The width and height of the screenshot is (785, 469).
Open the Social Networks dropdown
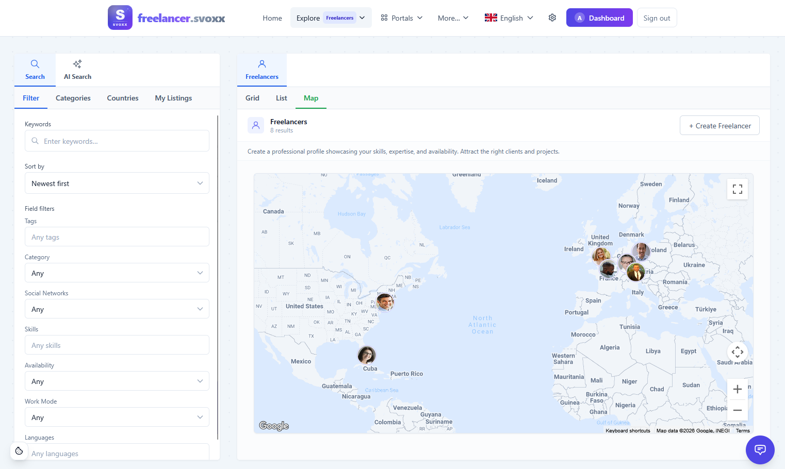pyautogui.click(x=117, y=309)
